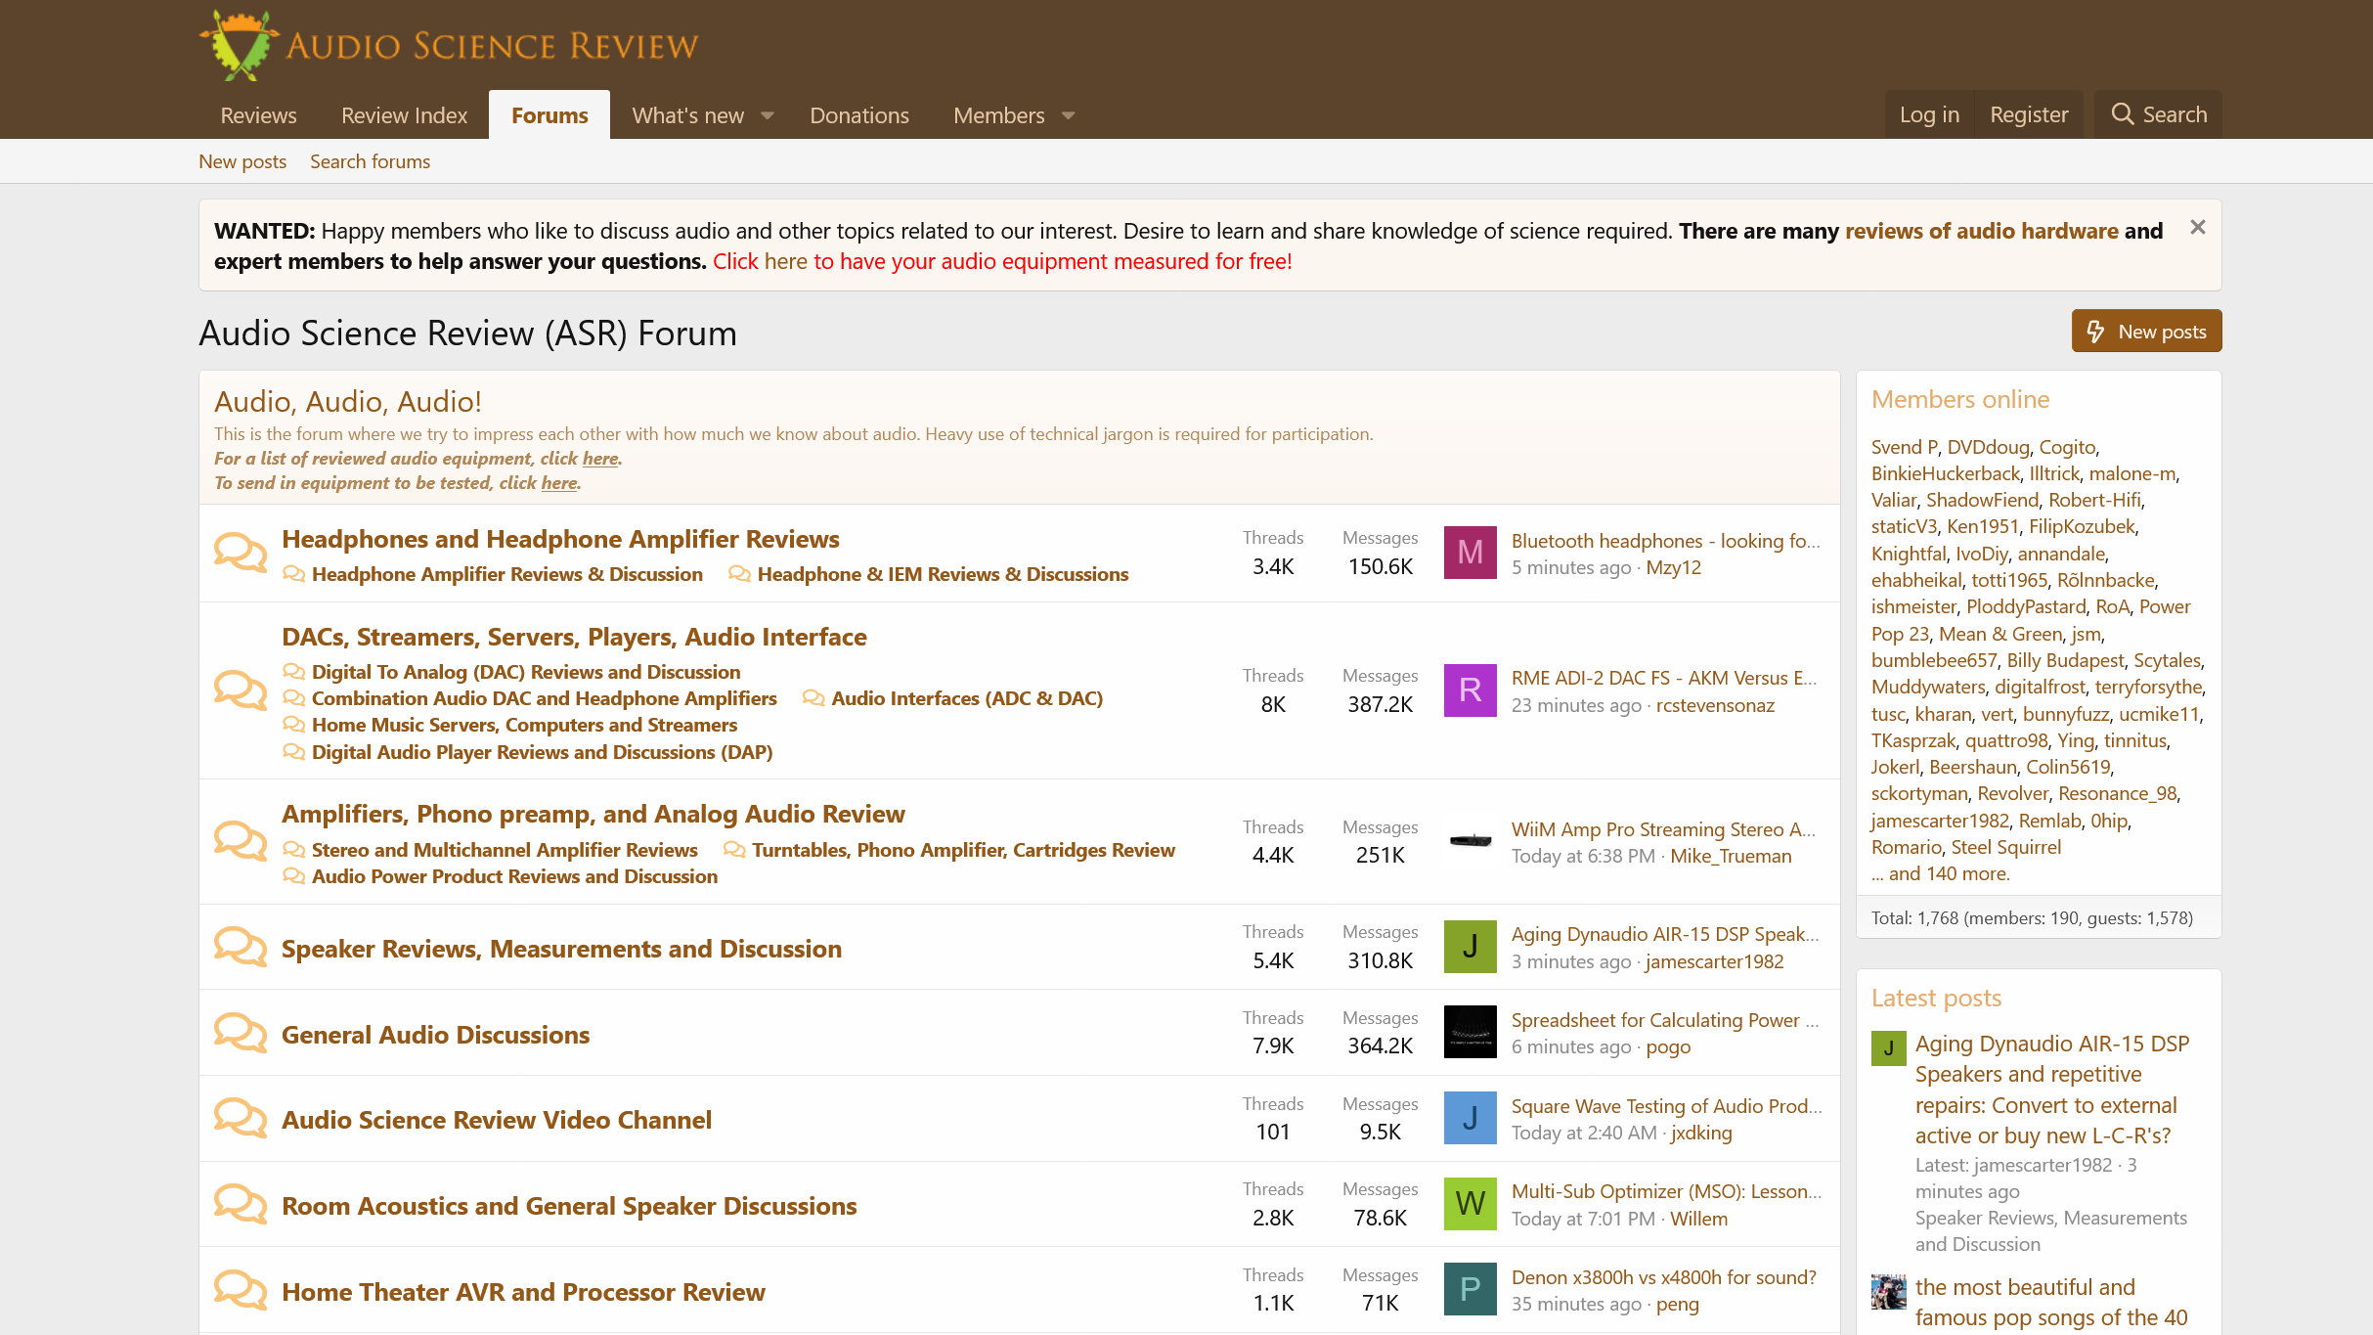This screenshot has width=2373, height=1335.
Task: Click the WiiM Amp device thumbnail
Action: [x=1470, y=841]
